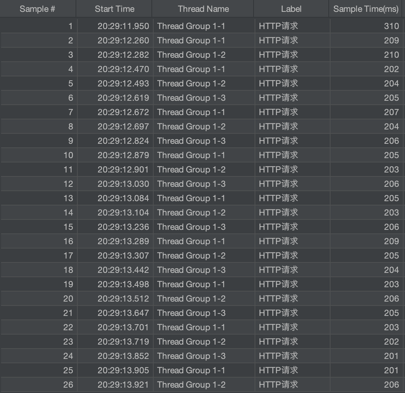Click Thread Group 1-2 in row 20
The height and width of the screenshot is (393, 405).
191,299
